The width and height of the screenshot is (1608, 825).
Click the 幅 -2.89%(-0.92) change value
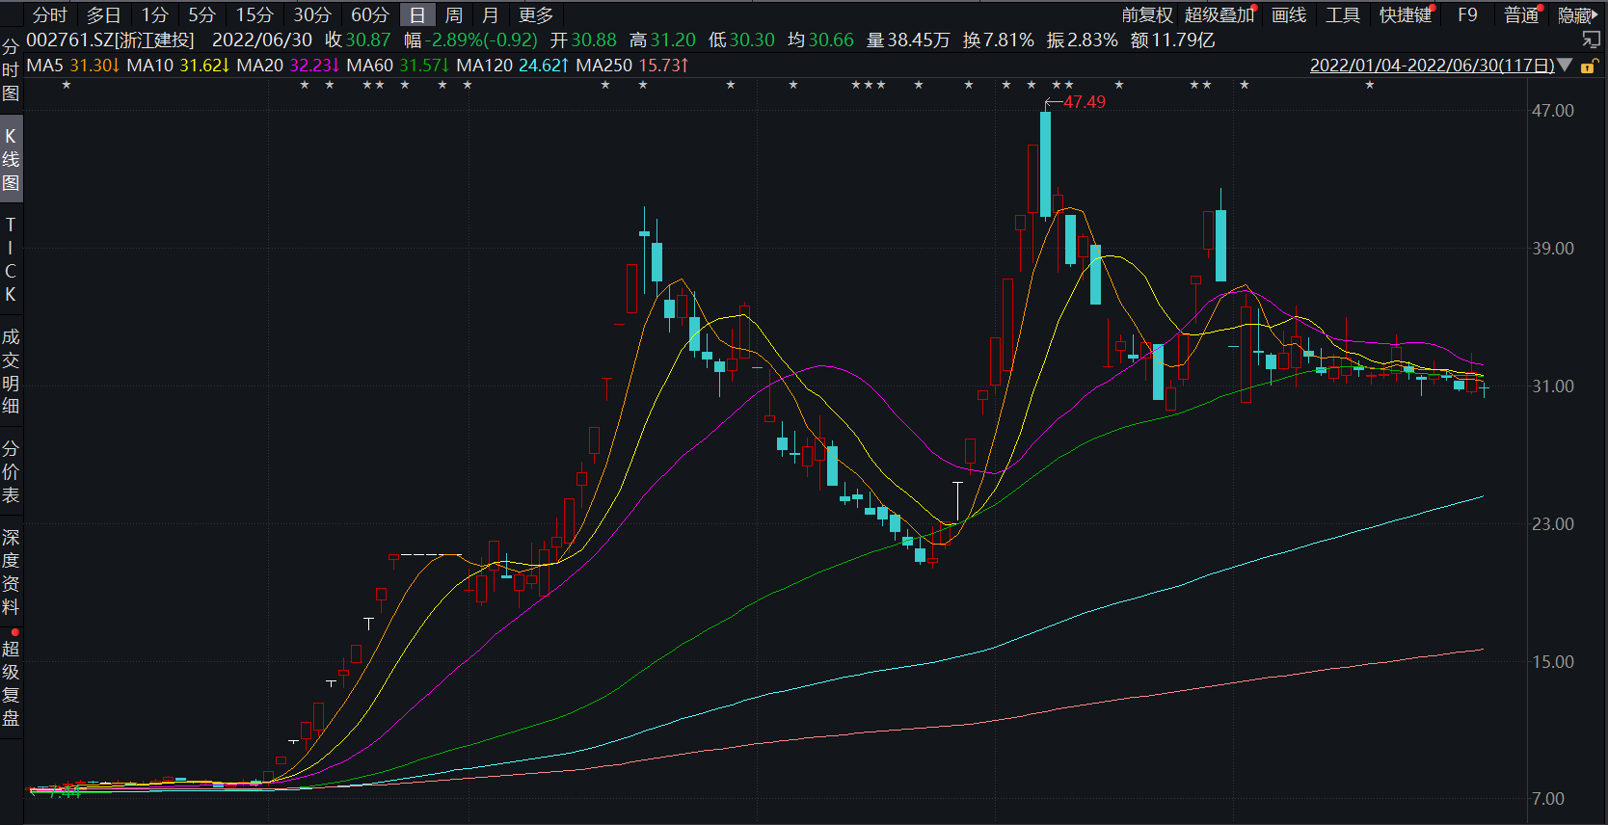470,40
